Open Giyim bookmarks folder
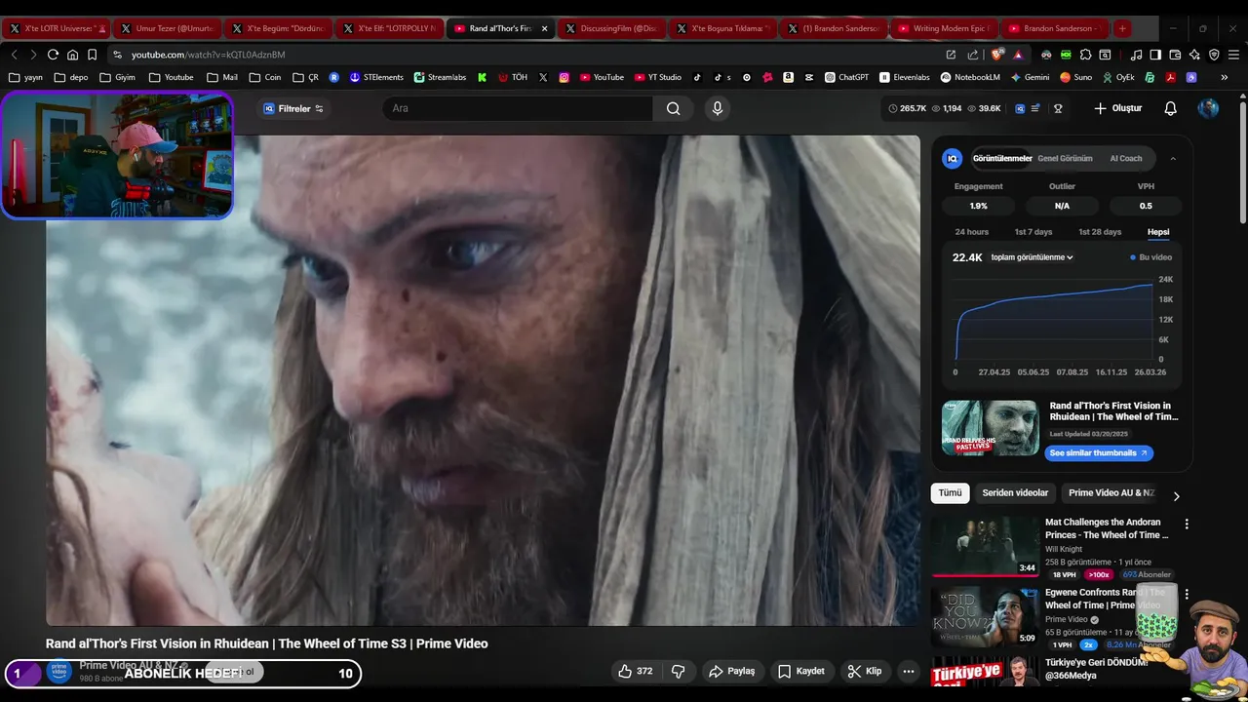 [x=117, y=77]
